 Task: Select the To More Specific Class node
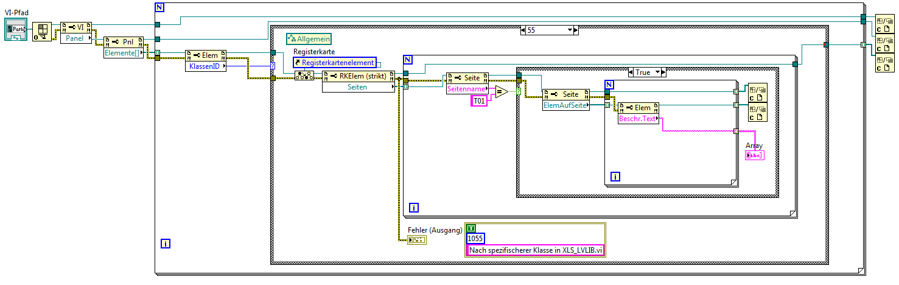(304, 76)
